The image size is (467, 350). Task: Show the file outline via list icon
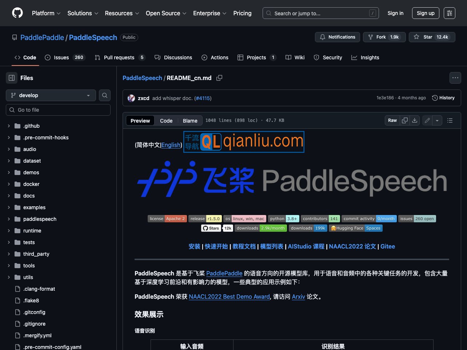(450, 120)
